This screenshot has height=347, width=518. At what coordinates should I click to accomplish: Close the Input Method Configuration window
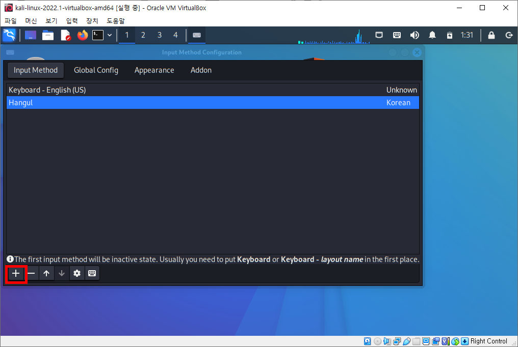point(417,52)
